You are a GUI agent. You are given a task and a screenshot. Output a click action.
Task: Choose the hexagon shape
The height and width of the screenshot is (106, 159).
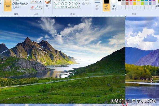pyautogui.click(x=66, y=3)
